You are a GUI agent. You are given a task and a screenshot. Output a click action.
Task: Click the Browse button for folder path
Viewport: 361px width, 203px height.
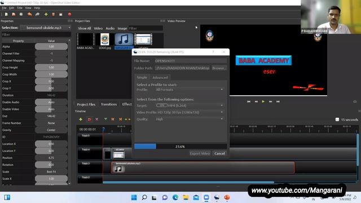point(219,68)
